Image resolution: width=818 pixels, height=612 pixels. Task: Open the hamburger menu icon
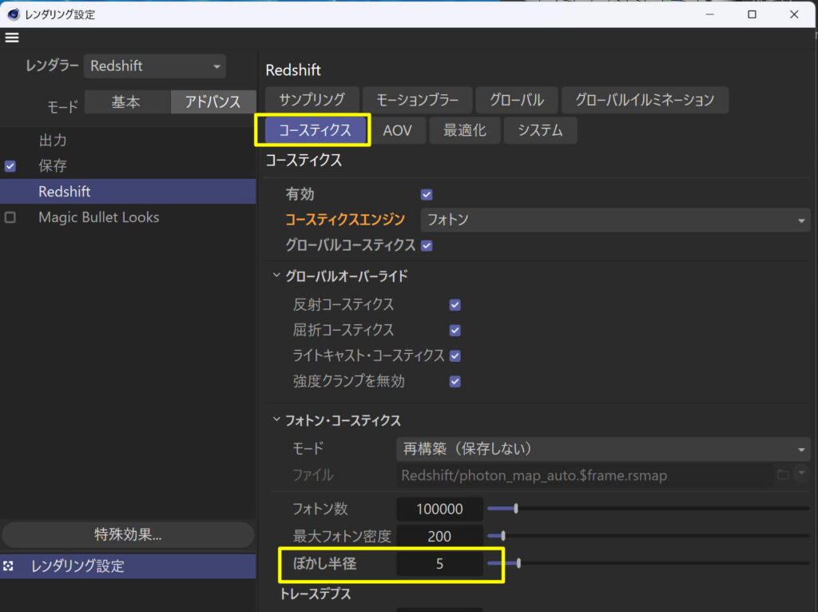point(12,38)
